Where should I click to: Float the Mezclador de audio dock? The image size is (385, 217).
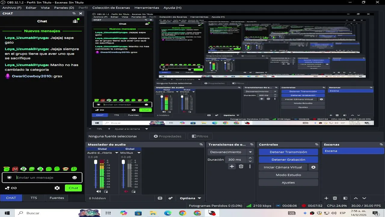pyautogui.click(x=201, y=145)
